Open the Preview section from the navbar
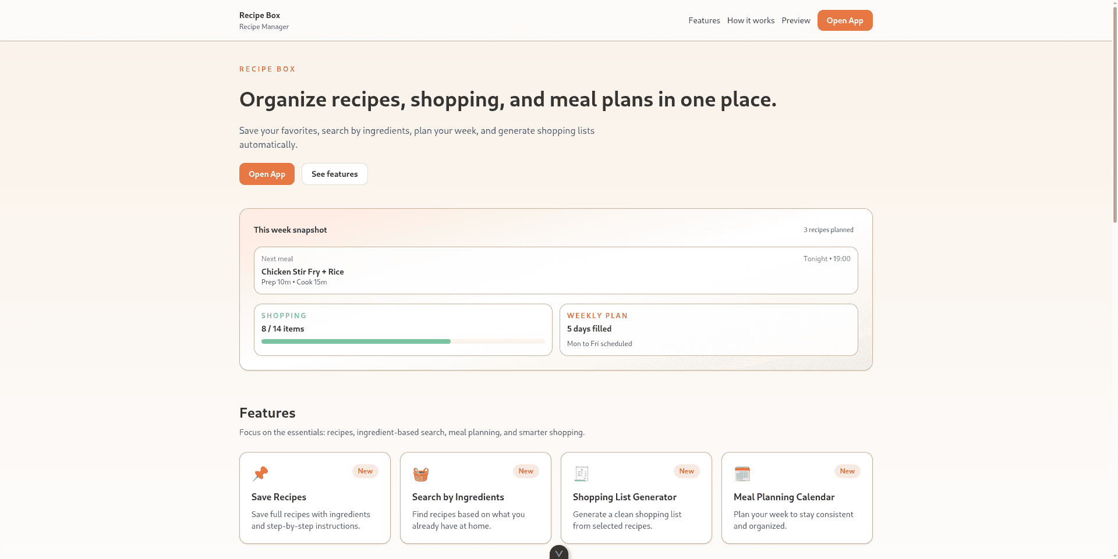 click(795, 20)
